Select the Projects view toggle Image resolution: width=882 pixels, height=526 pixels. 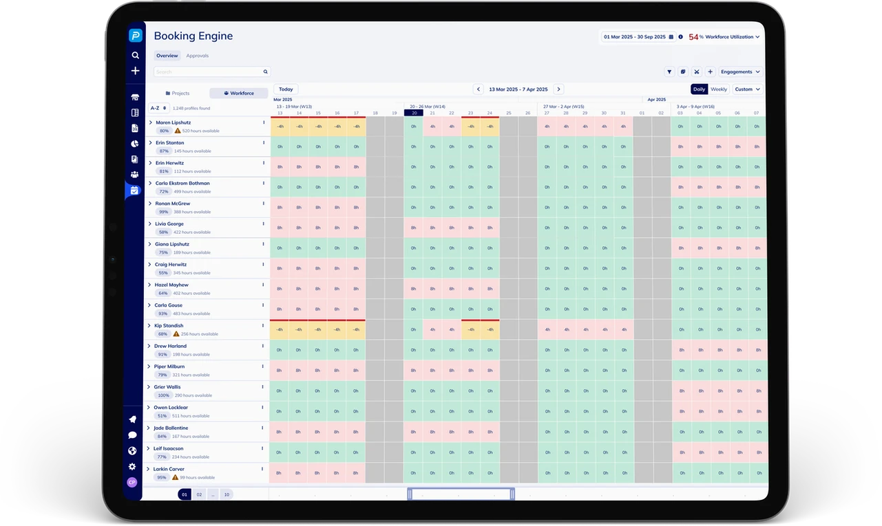point(178,94)
